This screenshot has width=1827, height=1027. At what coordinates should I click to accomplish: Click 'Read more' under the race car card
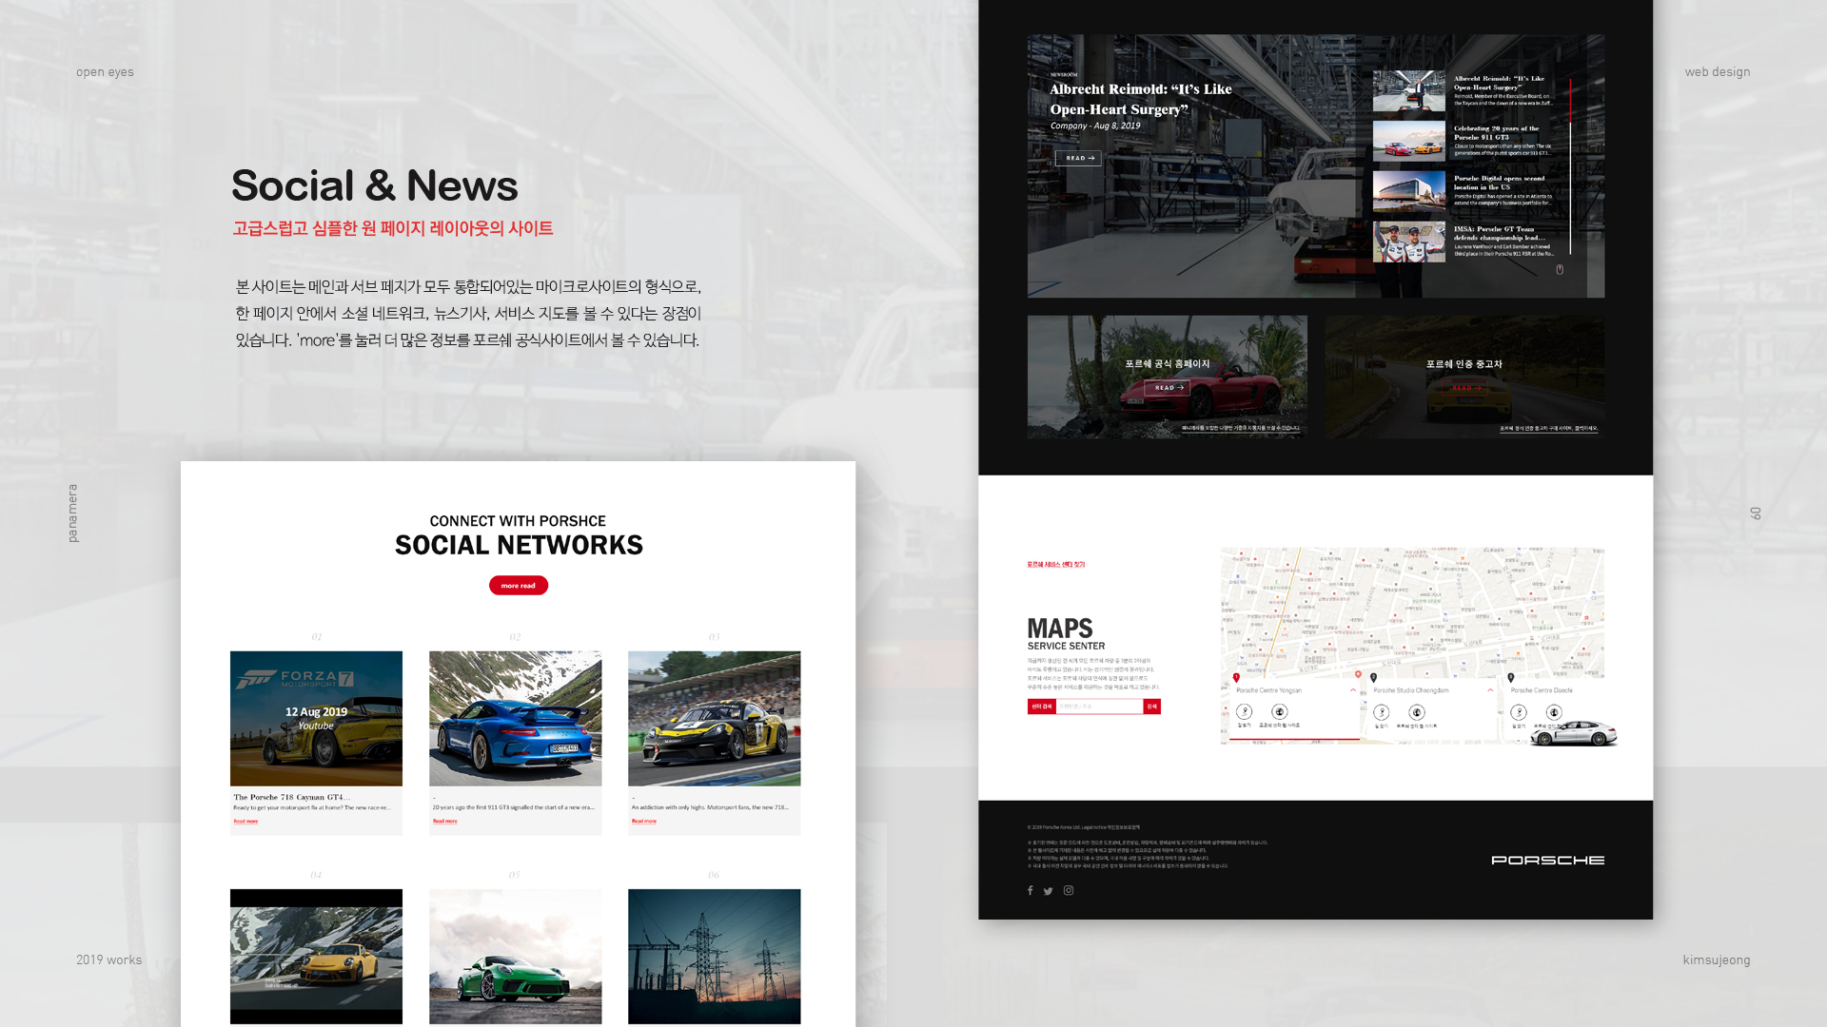(x=644, y=822)
